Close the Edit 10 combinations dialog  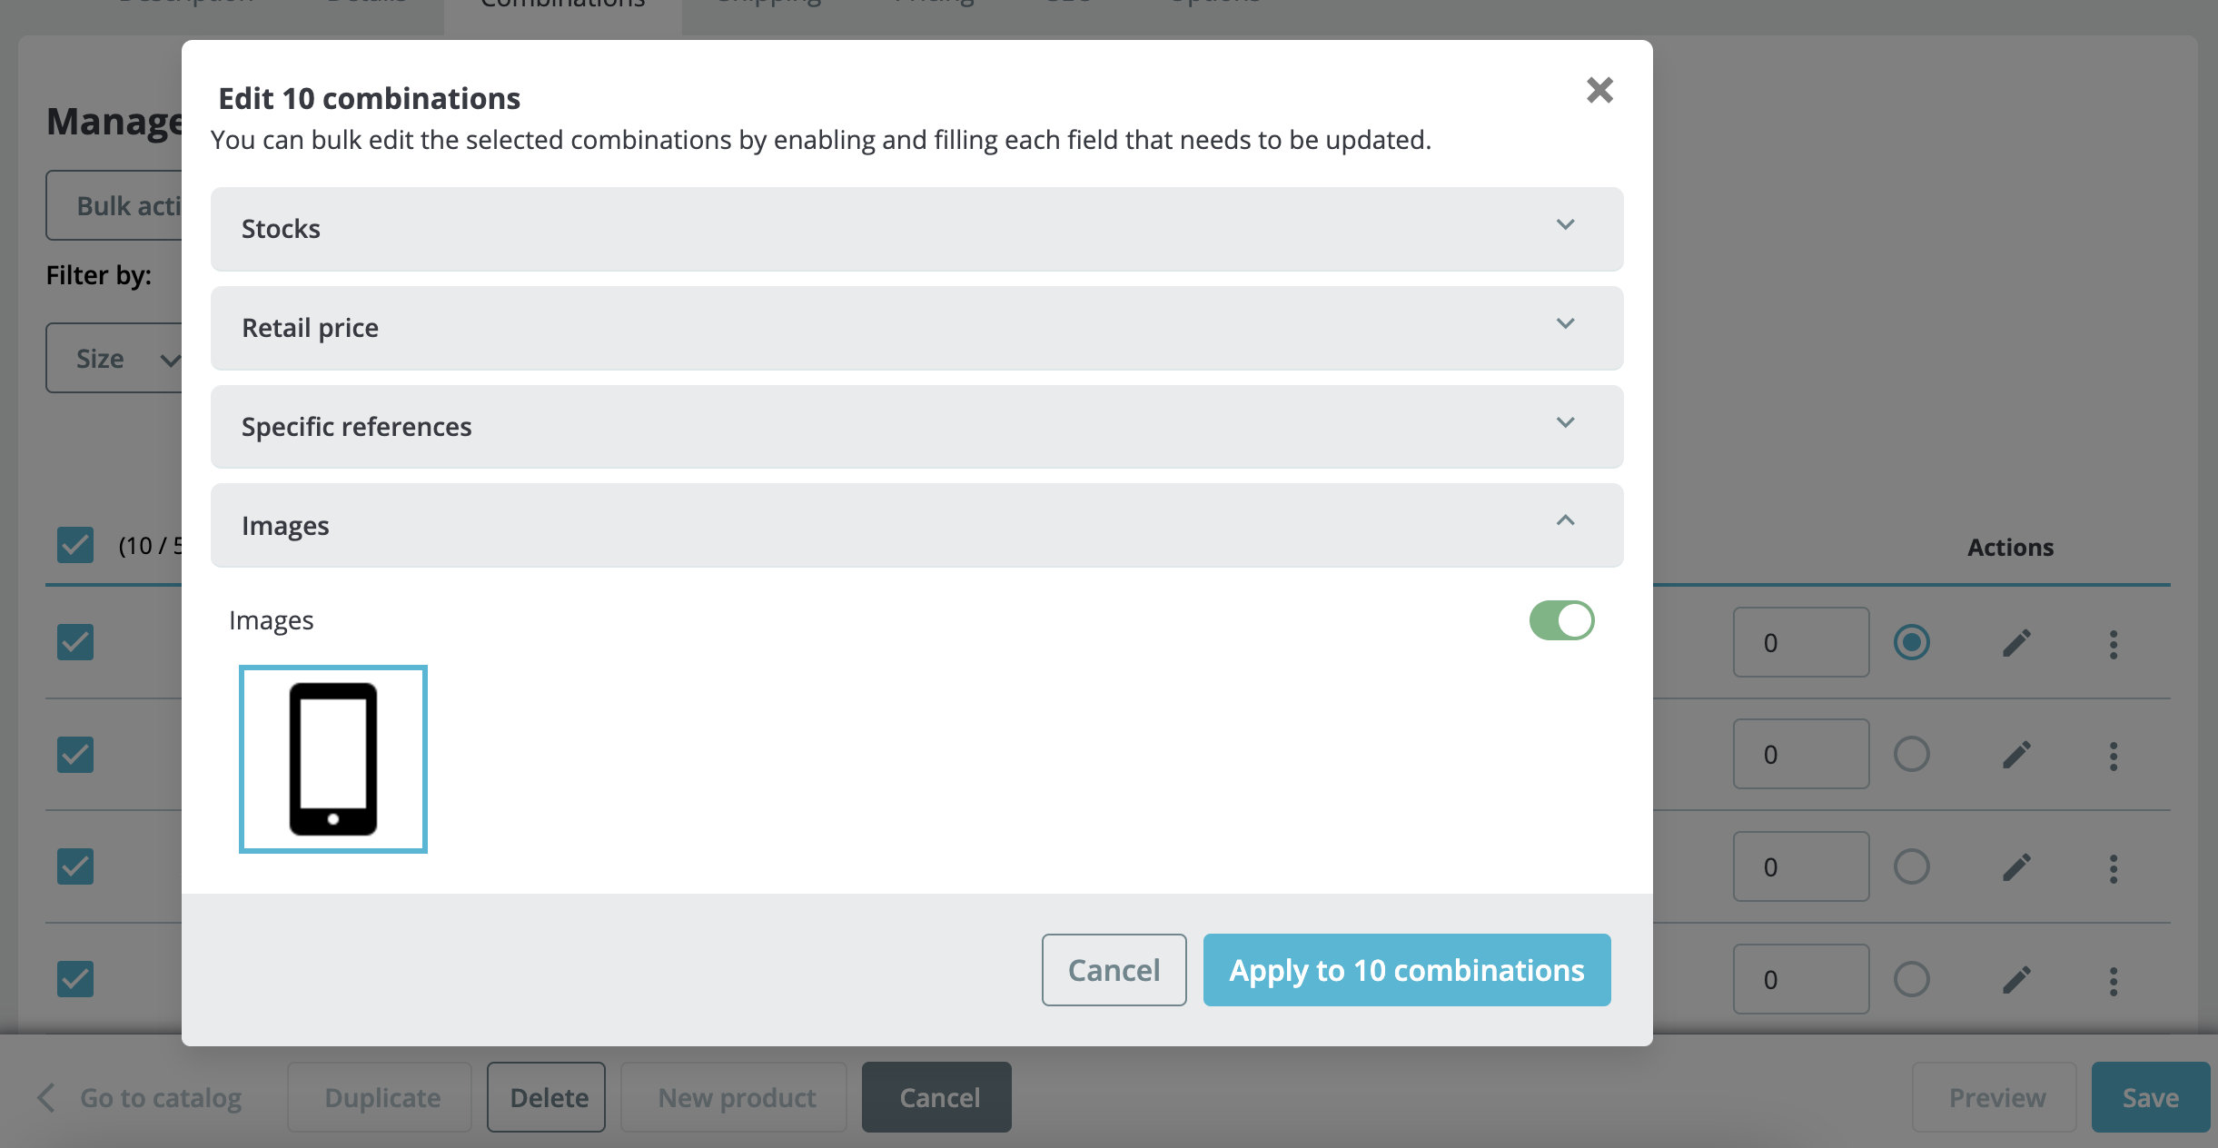coord(1599,90)
